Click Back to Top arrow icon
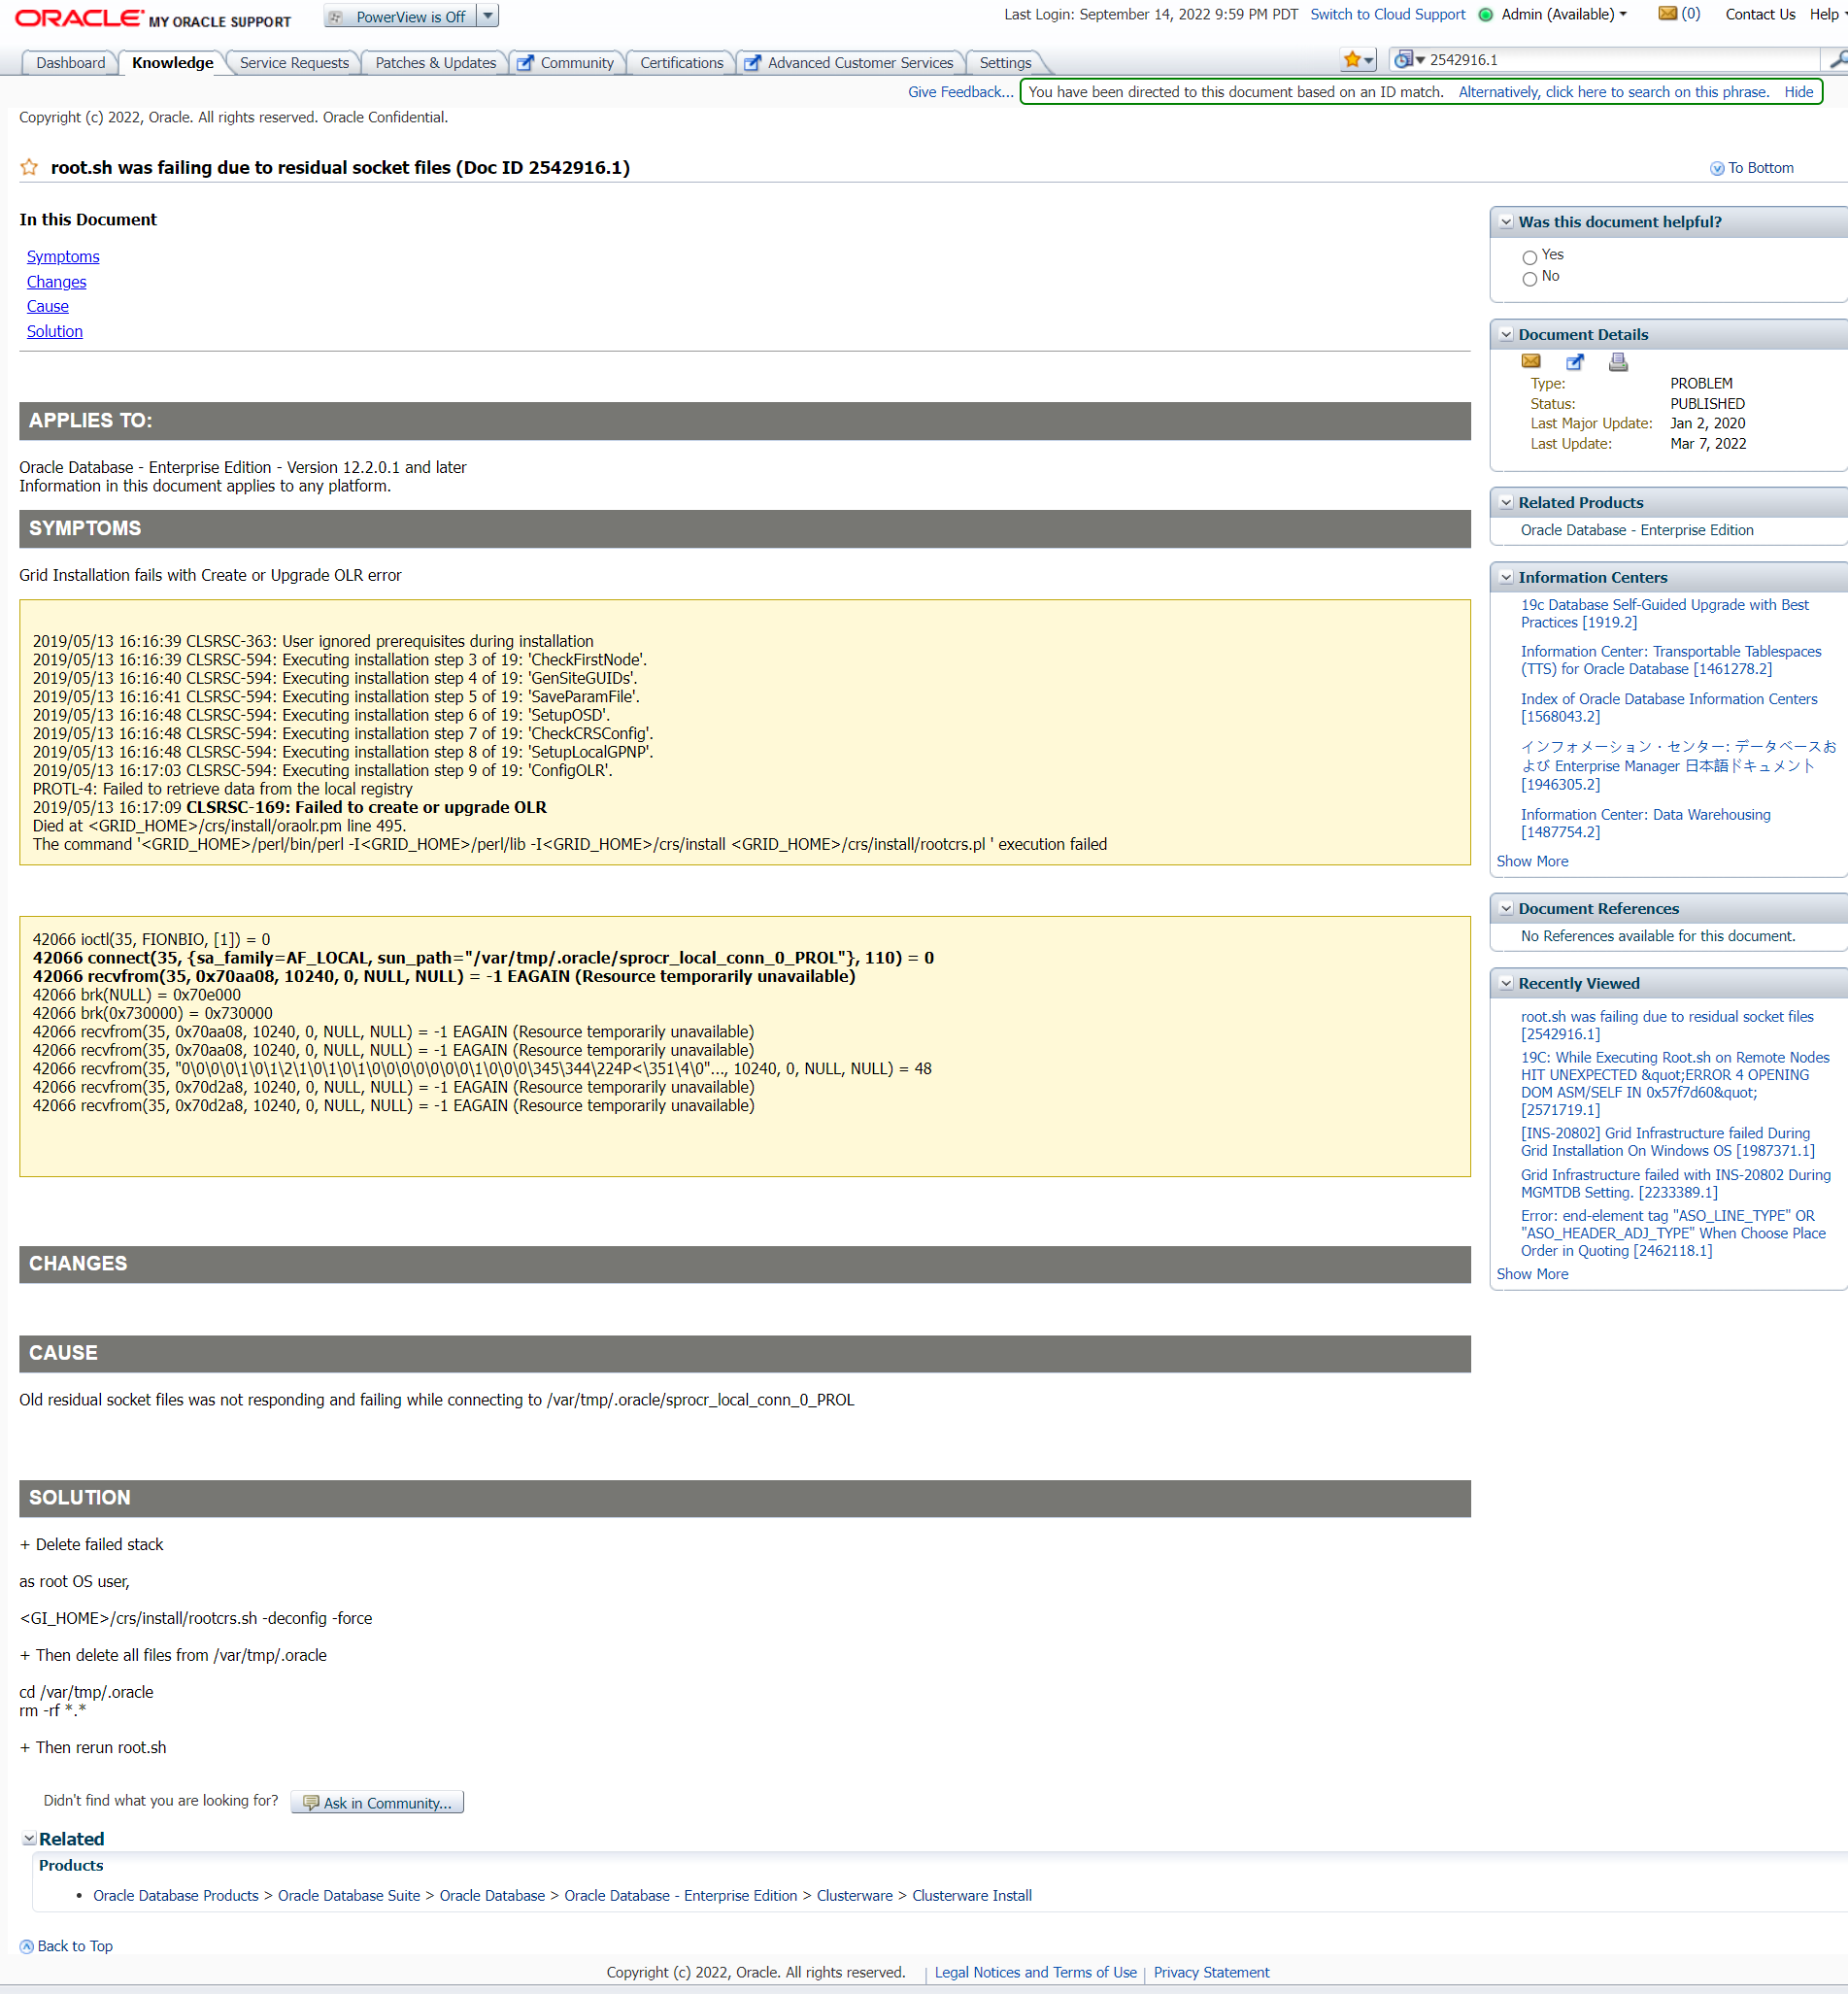The image size is (1848, 1994). coord(27,1946)
